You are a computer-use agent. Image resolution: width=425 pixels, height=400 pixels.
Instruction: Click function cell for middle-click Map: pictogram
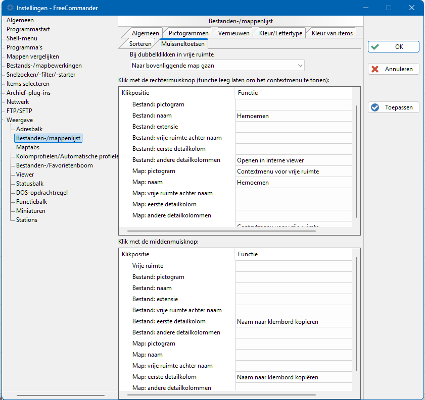click(x=293, y=344)
